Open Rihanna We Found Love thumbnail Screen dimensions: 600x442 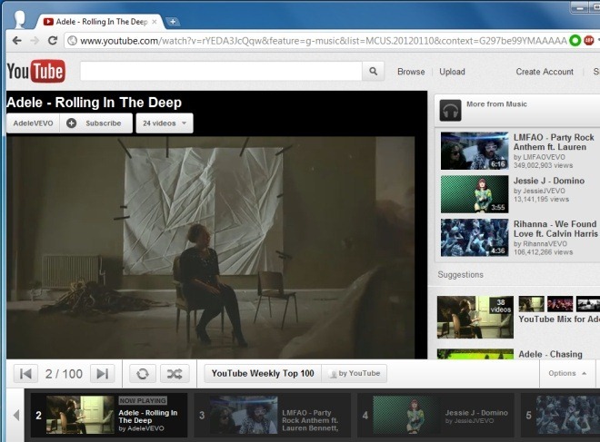click(475, 237)
